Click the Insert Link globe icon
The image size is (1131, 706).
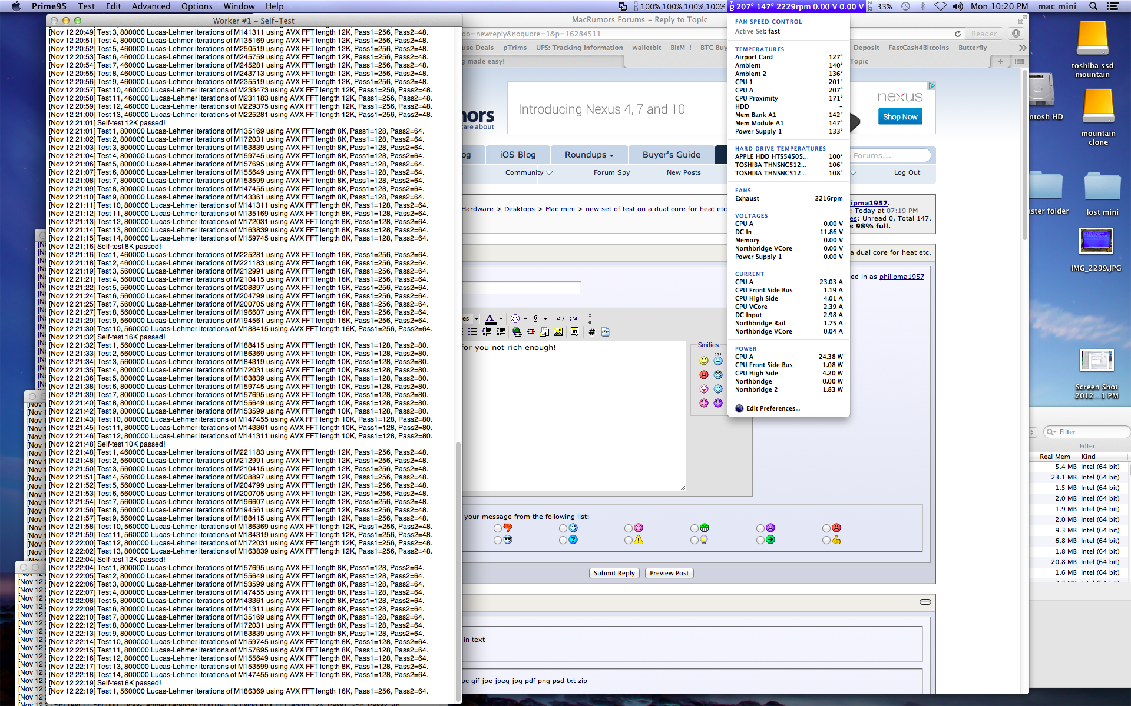[517, 332]
